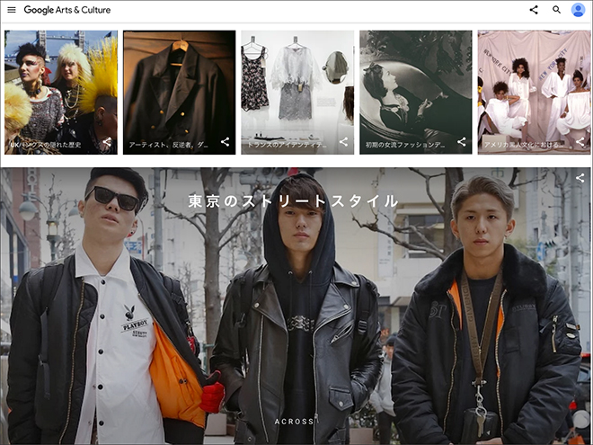593x445 pixels.
Task: Open the UK punk hidden history thumbnail
Action: (x=61, y=85)
